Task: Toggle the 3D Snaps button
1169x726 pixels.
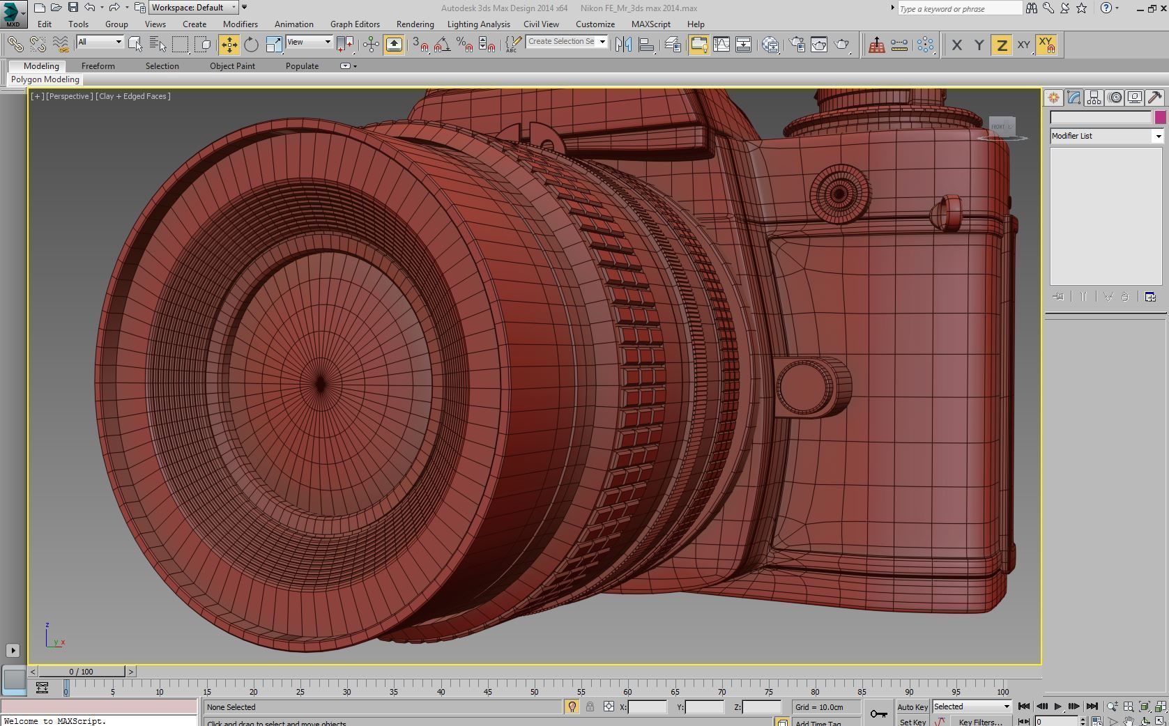Action: tap(420, 45)
